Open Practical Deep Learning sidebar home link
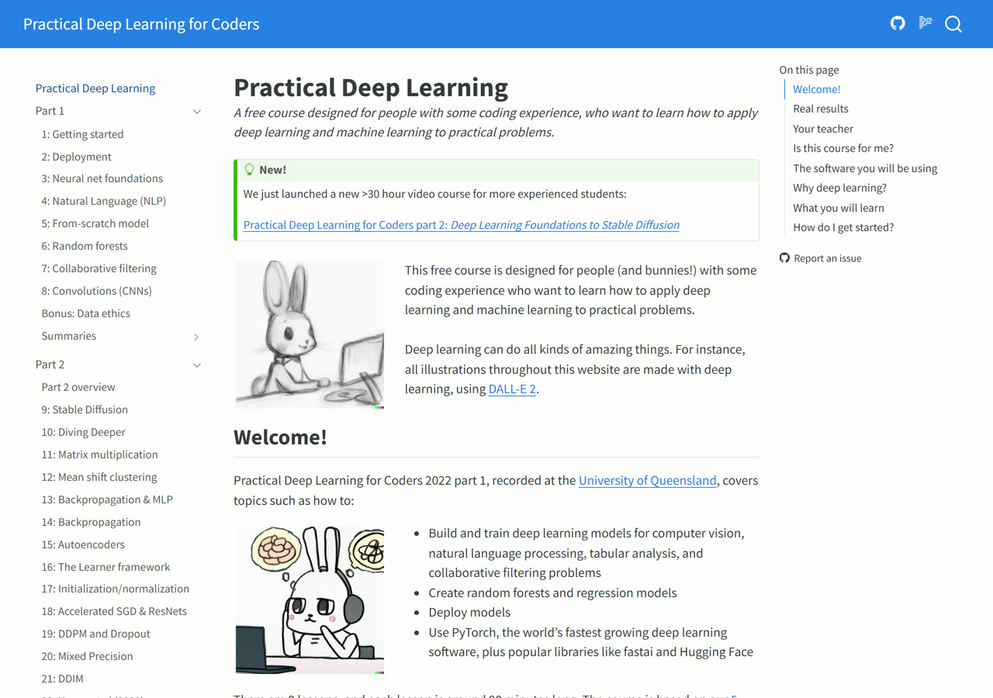The height and width of the screenshot is (698, 993). (95, 88)
